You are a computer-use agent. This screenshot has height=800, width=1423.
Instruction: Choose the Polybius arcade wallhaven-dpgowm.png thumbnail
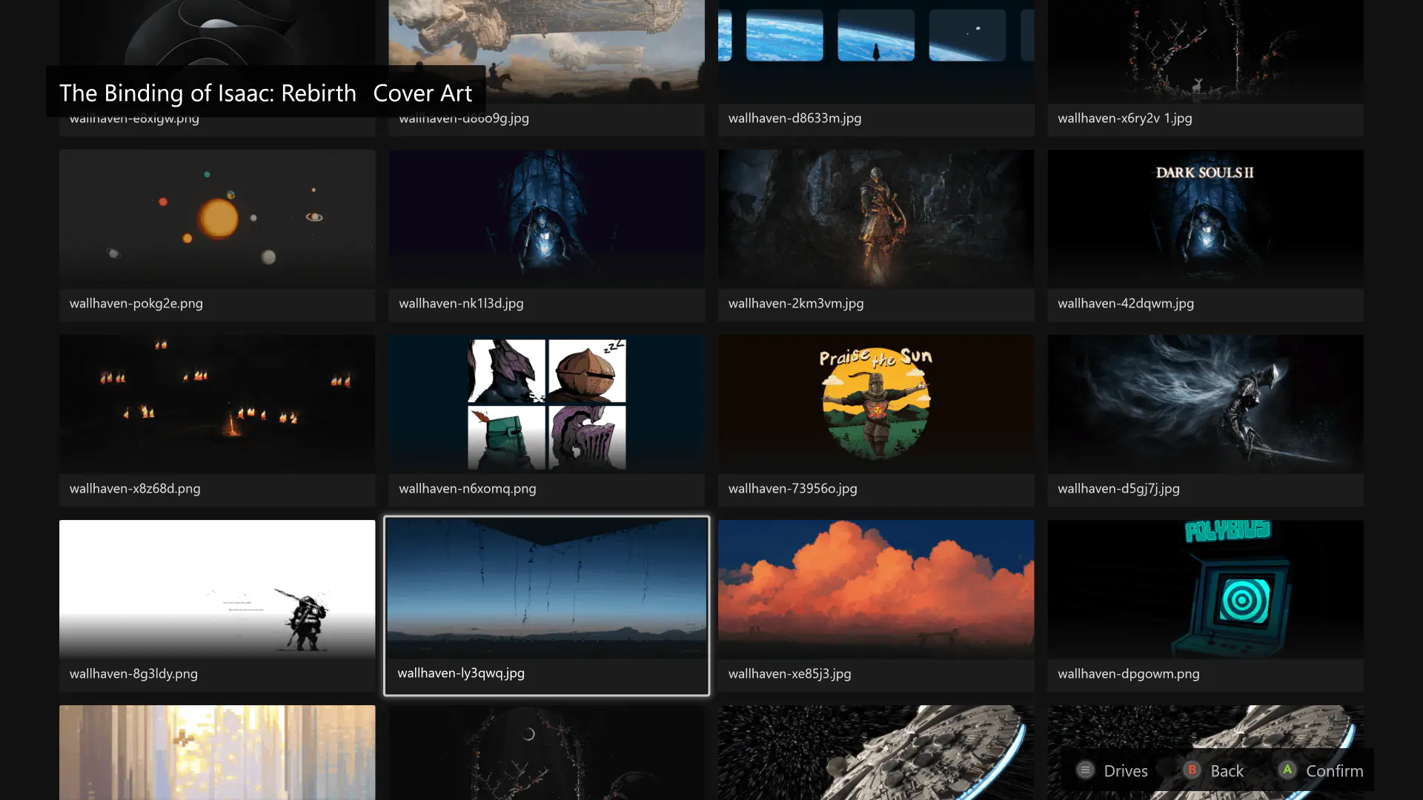tap(1205, 590)
